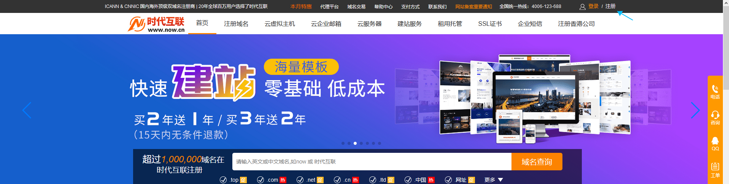The width and height of the screenshot is (729, 184).
Task: Open the 企业短信 menu
Action: click(x=530, y=24)
